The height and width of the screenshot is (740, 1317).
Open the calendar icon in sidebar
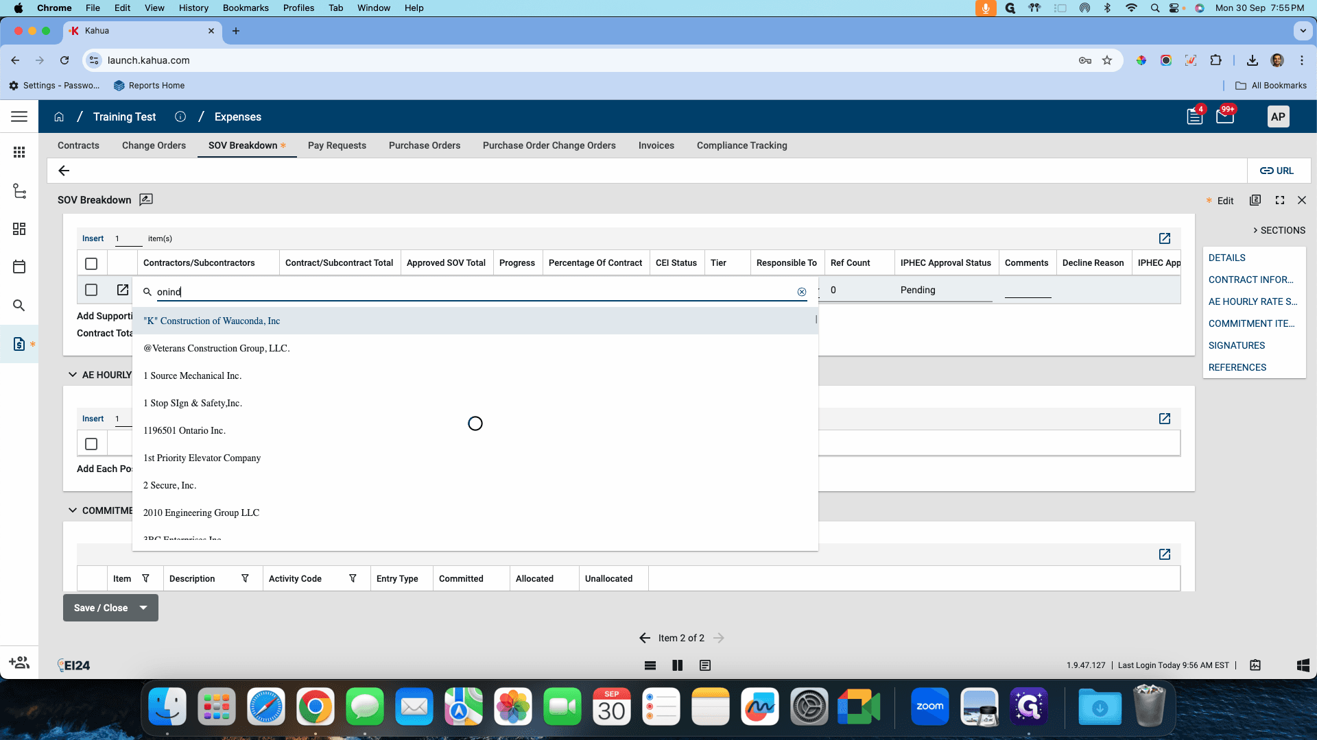tap(19, 267)
